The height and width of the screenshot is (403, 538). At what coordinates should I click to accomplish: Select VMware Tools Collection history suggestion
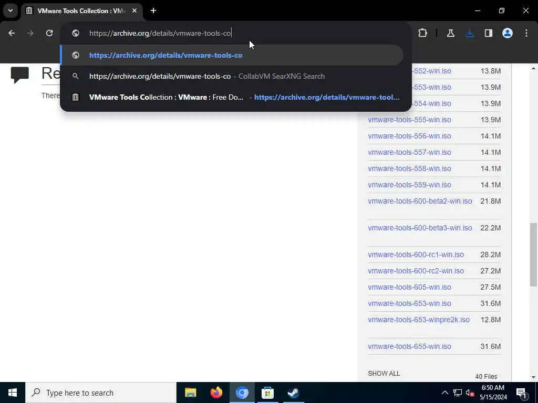[232, 97]
